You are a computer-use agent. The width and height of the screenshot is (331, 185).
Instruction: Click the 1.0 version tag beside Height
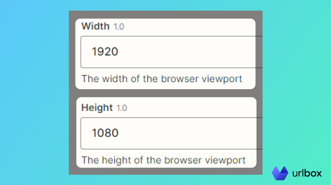coord(122,108)
